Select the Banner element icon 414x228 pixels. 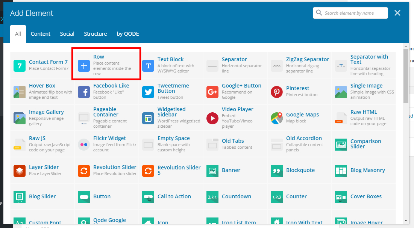pyautogui.click(x=212, y=171)
